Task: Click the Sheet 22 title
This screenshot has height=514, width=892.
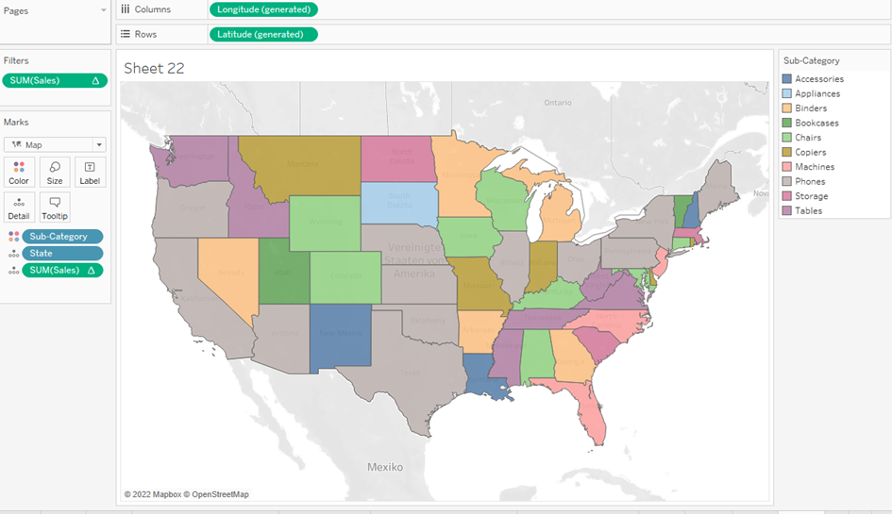Action: (154, 69)
